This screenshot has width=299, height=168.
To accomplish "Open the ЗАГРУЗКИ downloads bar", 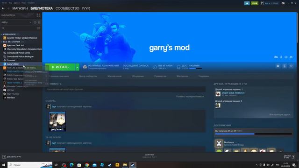I will (149, 156).
